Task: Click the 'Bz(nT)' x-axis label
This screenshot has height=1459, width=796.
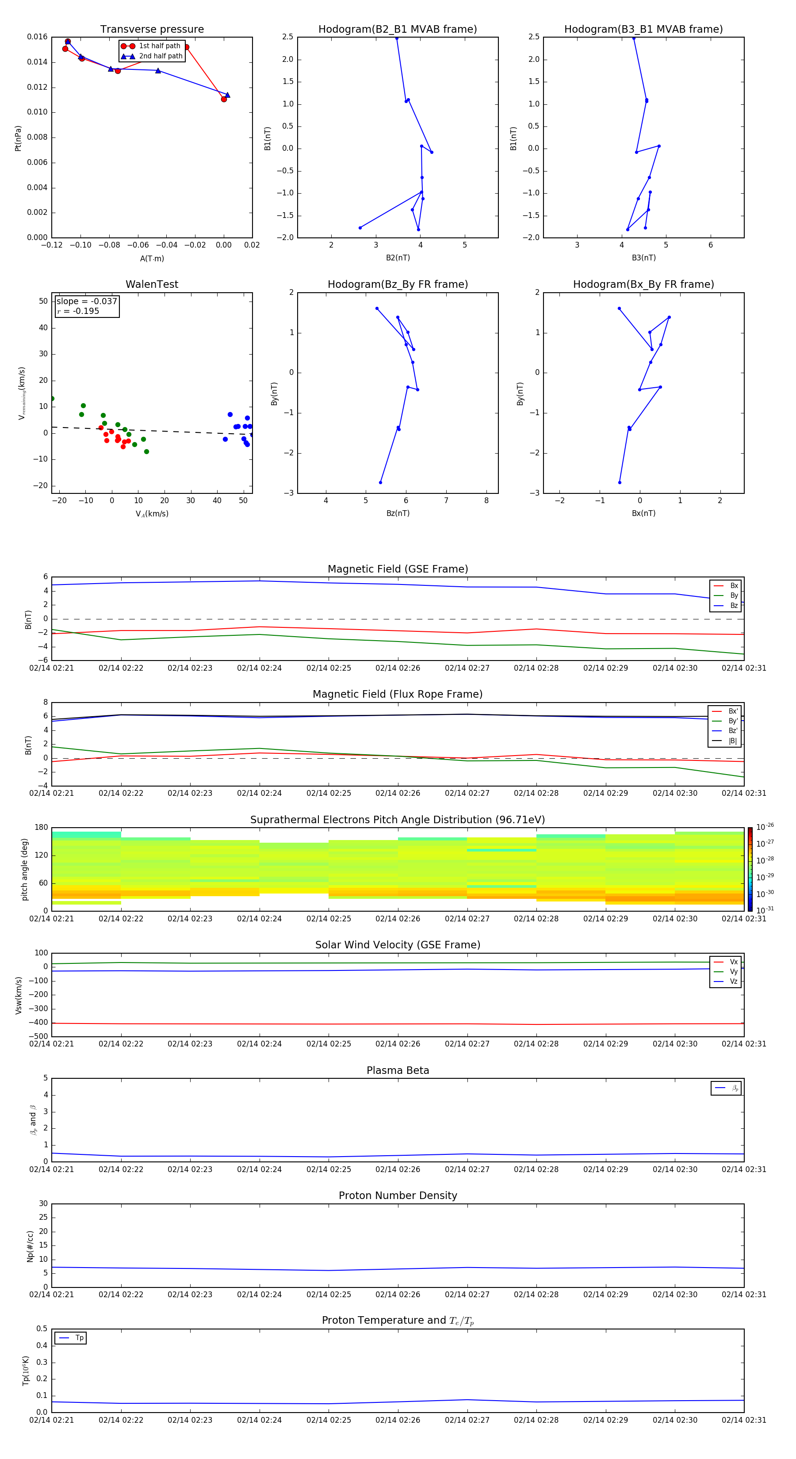Action: [398, 513]
